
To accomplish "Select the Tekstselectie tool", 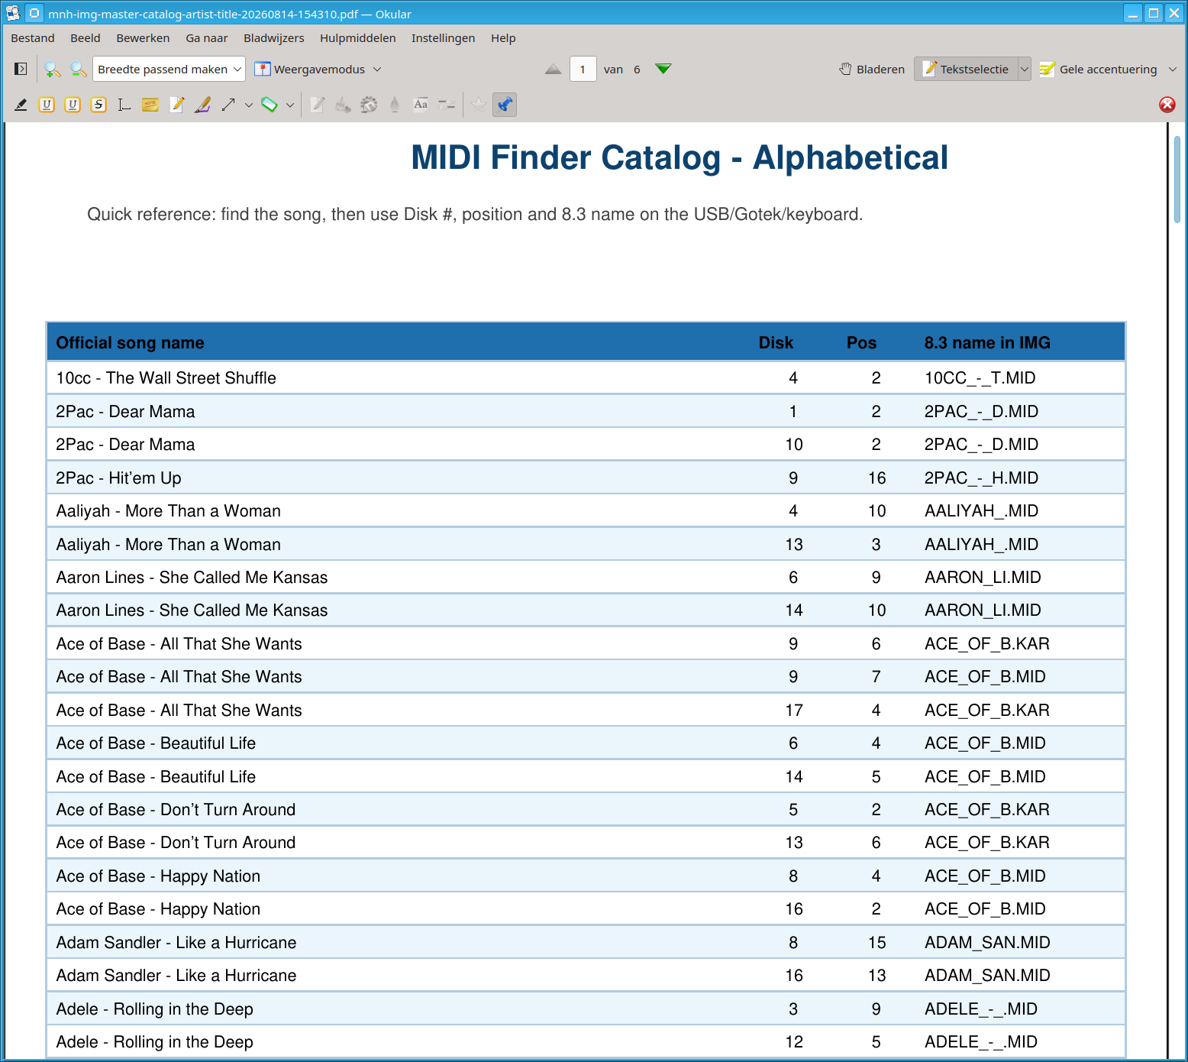I will click(x=966, y=69).
